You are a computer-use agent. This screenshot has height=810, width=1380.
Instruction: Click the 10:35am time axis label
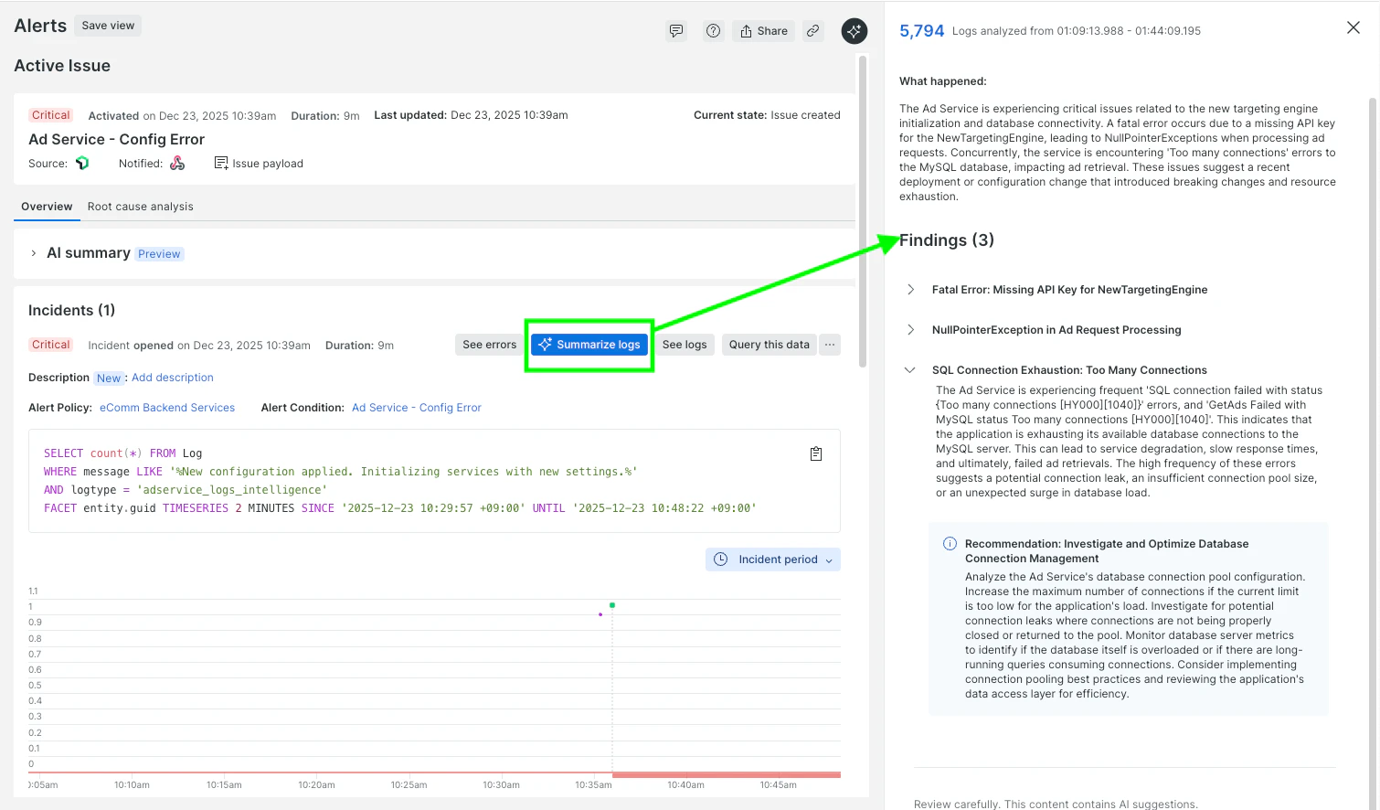(x=593, y=785)
